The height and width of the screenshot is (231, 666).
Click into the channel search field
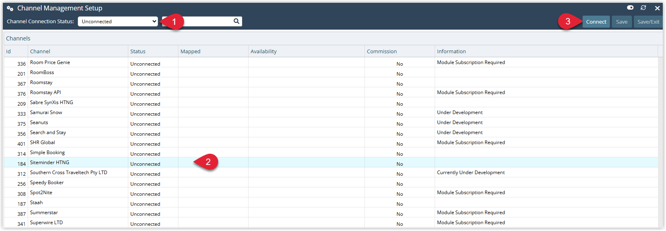[202, 21]
